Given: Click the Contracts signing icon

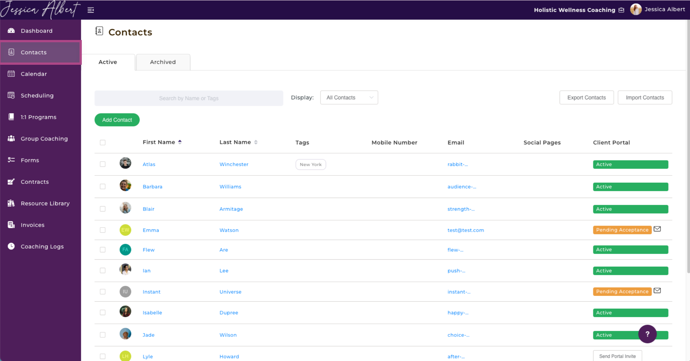Looking at the screenshot, I should tap(11, 182).
